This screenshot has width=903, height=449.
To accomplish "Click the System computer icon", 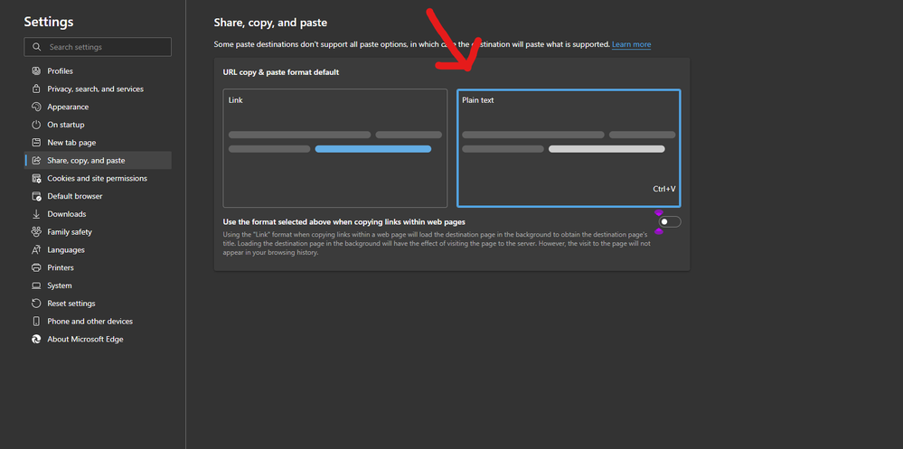I will tap(36, 285).
